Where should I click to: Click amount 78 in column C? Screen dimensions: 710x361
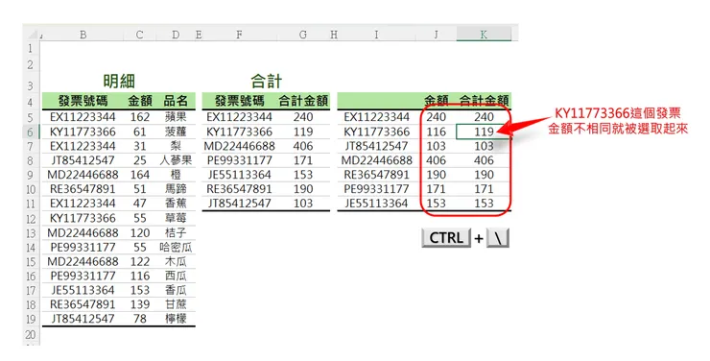139,319
